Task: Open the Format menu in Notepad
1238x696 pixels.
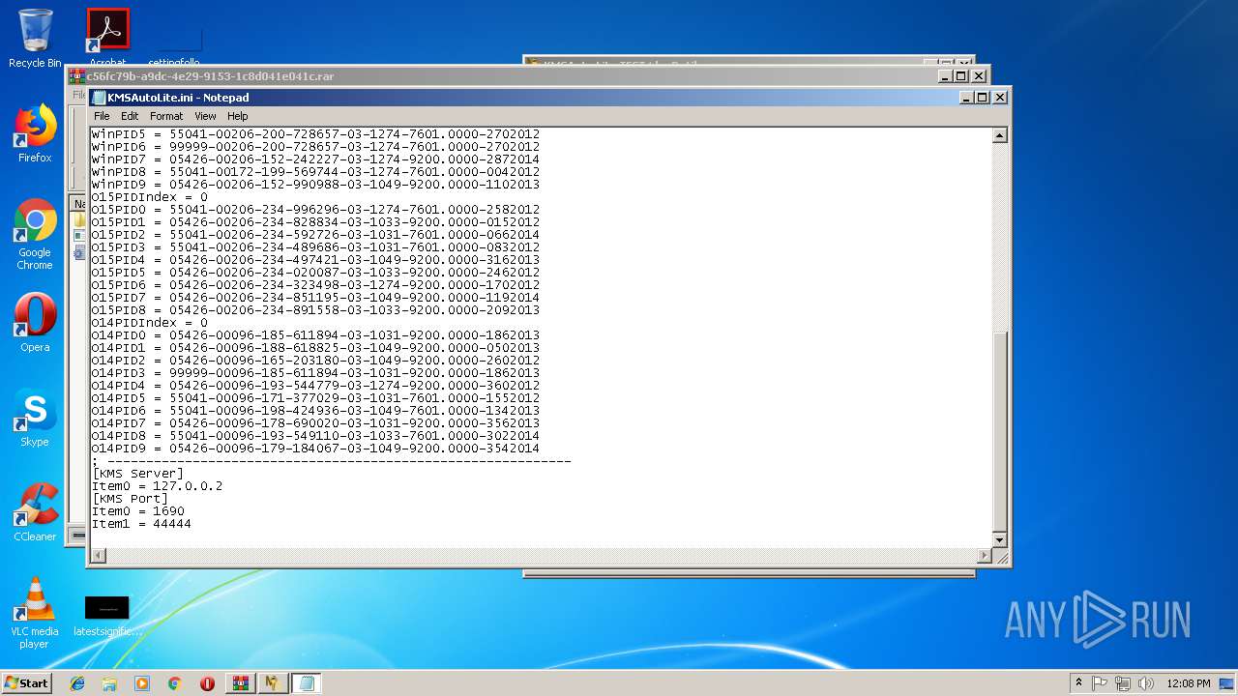Action: point(166,116)
